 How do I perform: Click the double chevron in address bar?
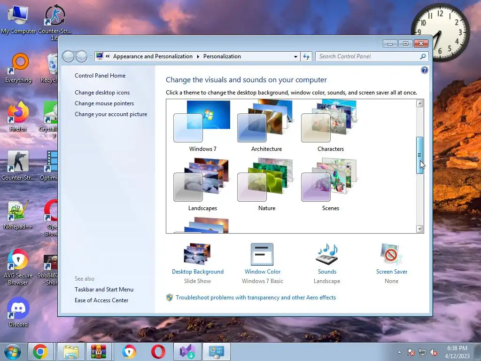(x=108, y=56)
